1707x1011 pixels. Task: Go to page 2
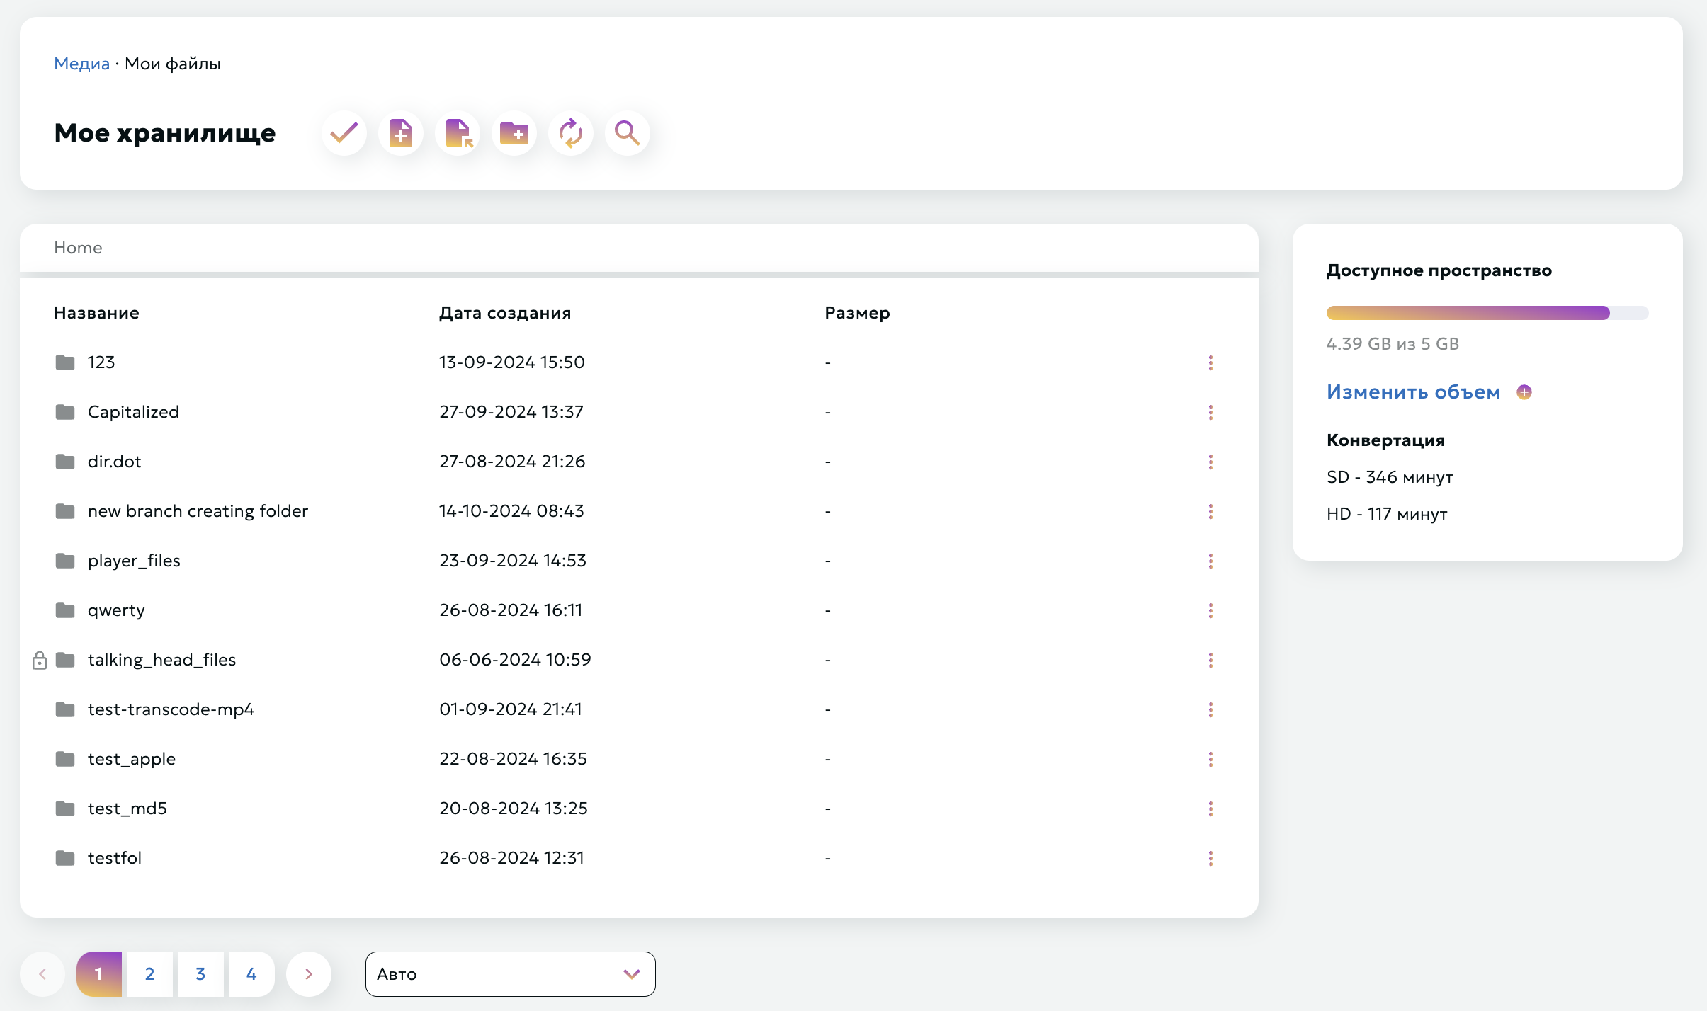pyautogui.click(x=149, y=974)
